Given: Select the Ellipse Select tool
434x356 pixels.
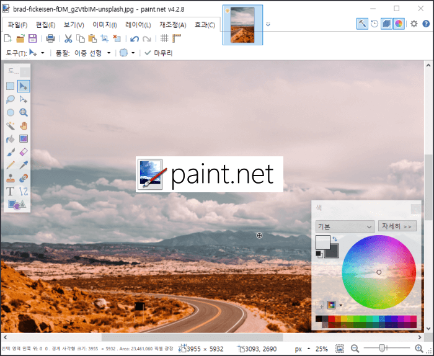Looking at the screenshot, I should point(11,112).
